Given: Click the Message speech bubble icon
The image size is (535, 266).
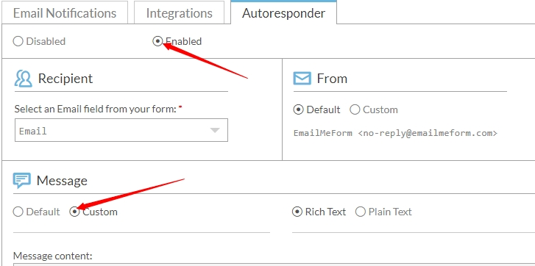Looking at the screenshot, I should [22, 181].
